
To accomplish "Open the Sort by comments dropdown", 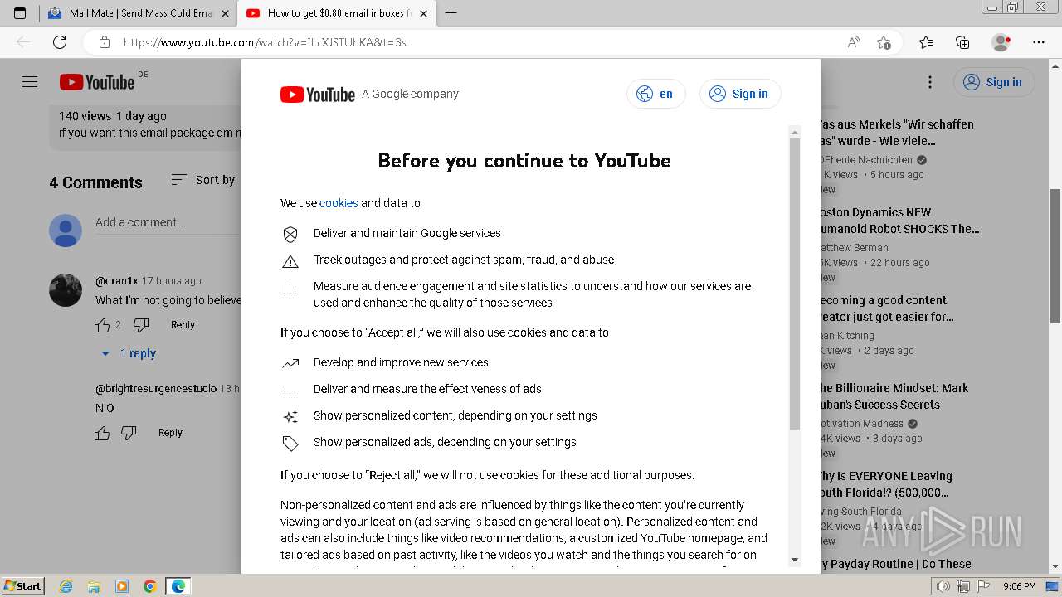I will [x=203, y=180].
